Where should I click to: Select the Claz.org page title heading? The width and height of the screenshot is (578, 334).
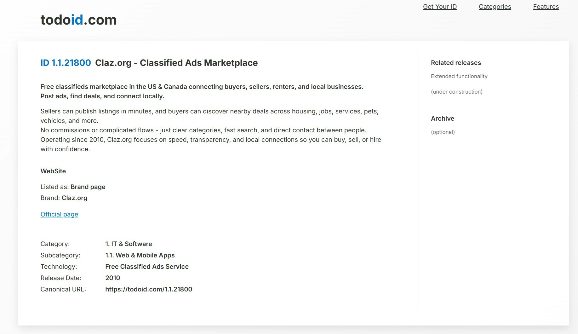click(x=176, y=63)
